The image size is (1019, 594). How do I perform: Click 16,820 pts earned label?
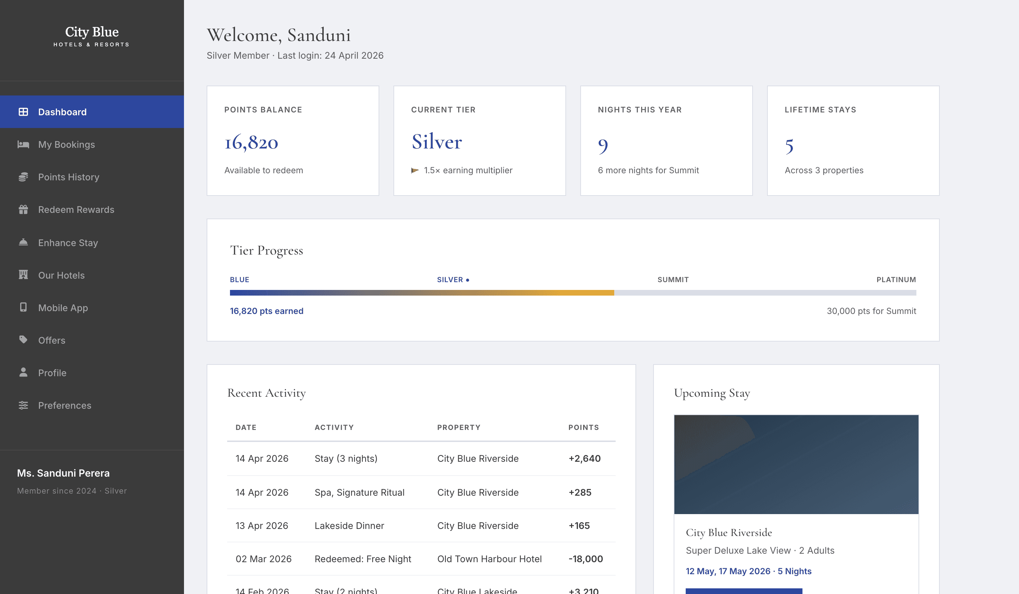266,311
